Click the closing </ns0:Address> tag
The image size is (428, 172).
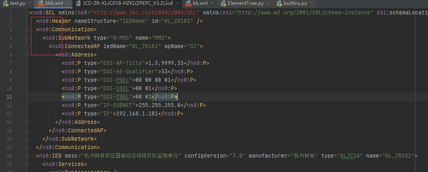pos(78,122)
